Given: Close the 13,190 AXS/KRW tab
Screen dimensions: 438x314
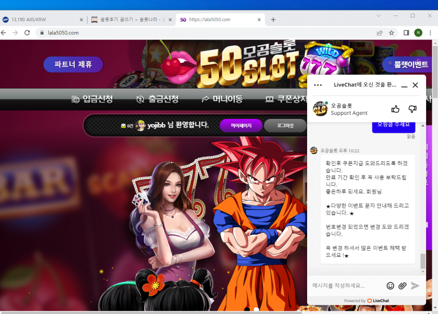Looking at the screenshot, I should pos(81,20).
